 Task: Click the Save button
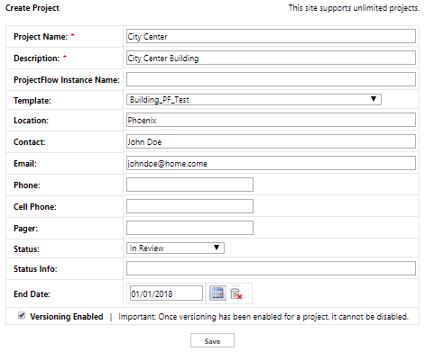click(212, 341)
